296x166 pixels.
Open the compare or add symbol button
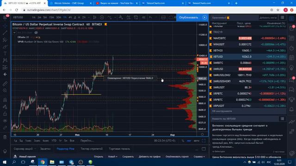(x=102, y=18)
